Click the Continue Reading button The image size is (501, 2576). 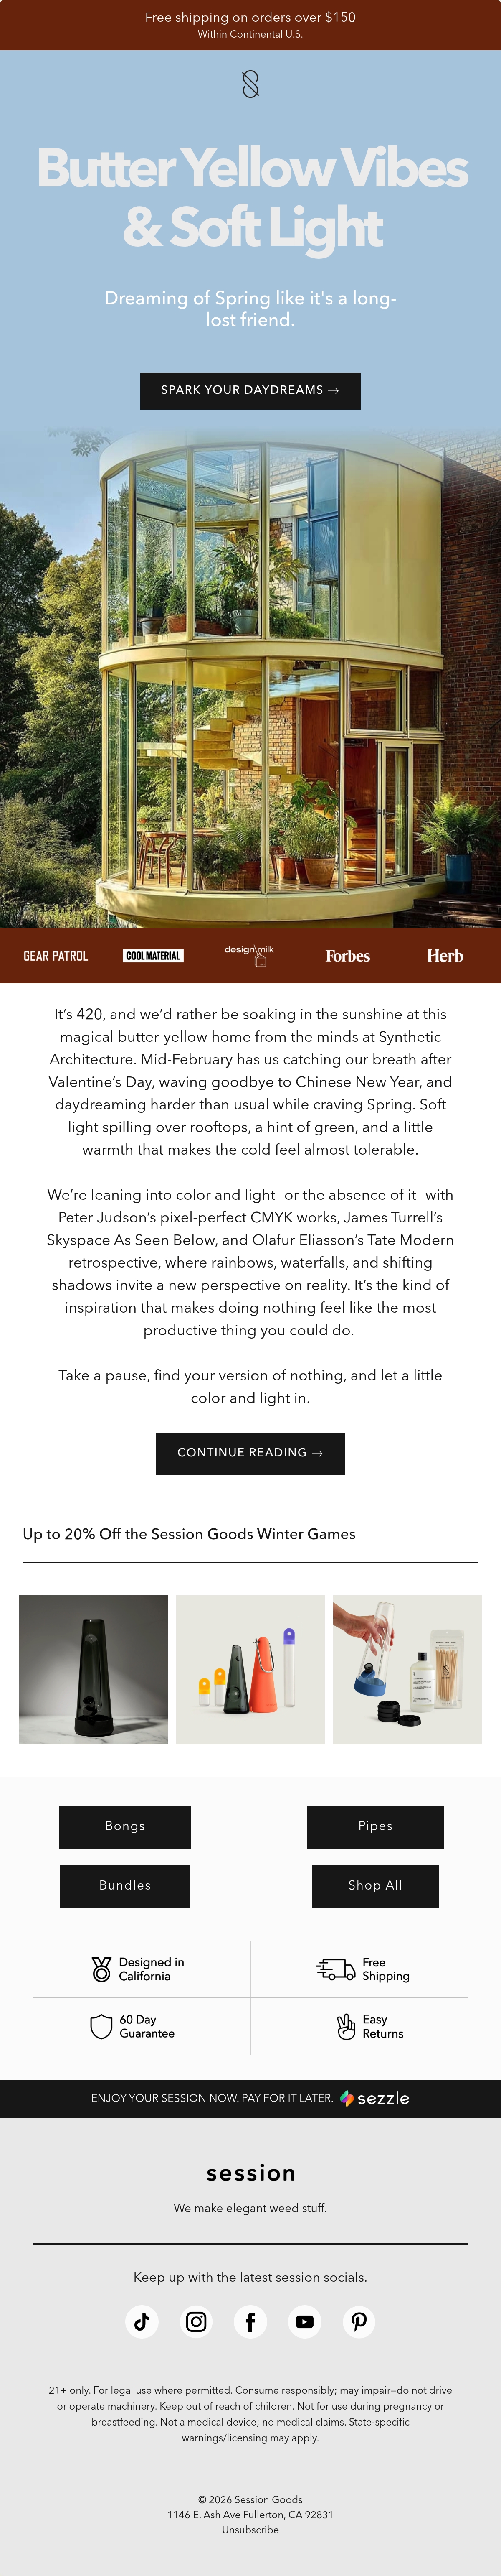pyautogui.click(x=250, y=1453)
